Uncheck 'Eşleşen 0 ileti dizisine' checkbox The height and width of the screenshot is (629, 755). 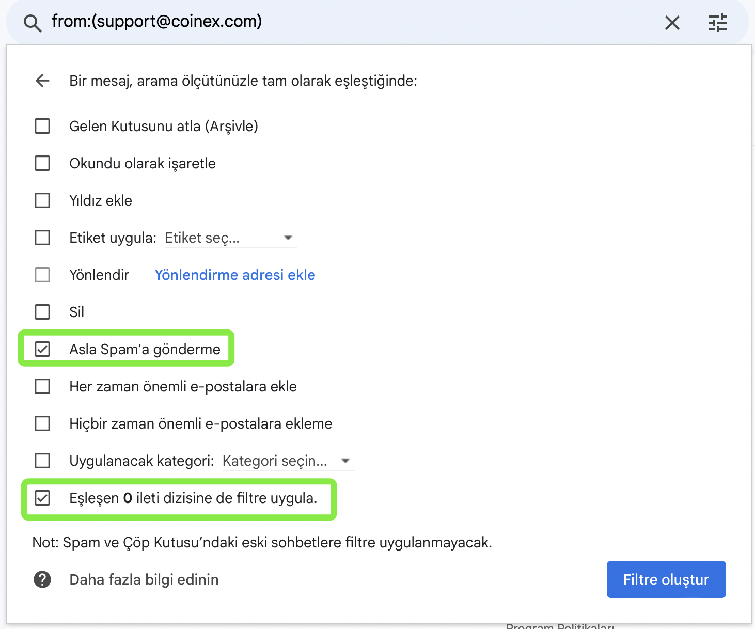pos(42,498)
